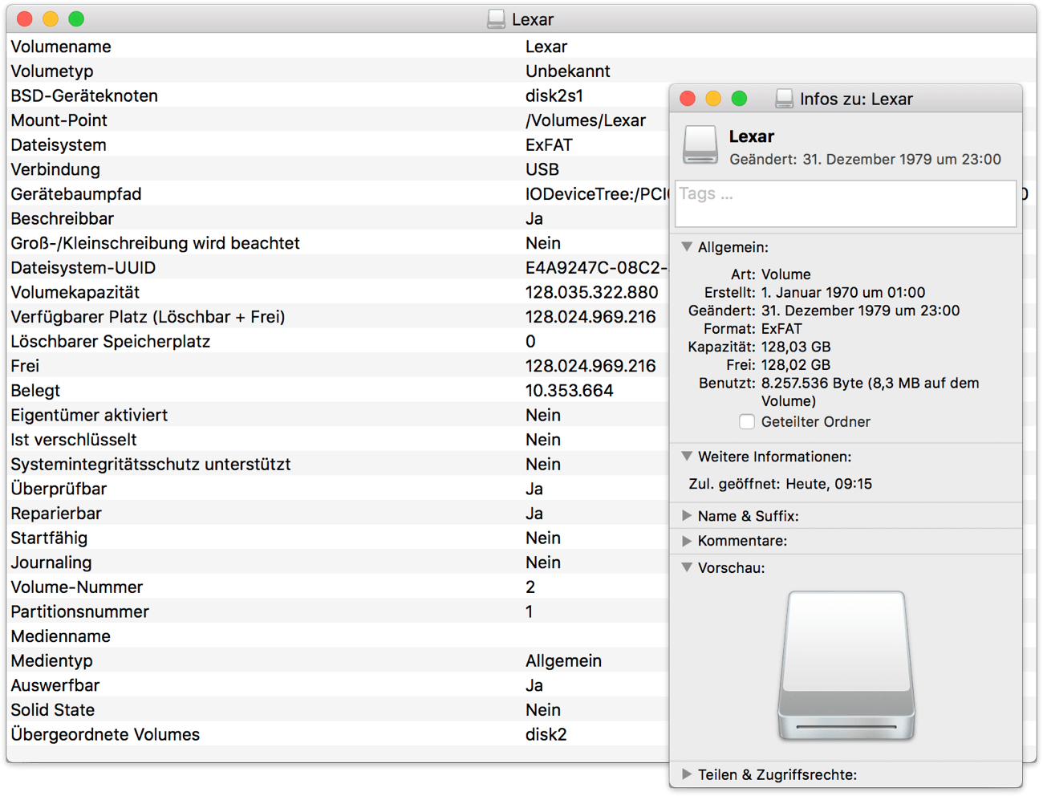
Task: Click the Frei value 128,02 GB in Info
Action: point(796,364)
